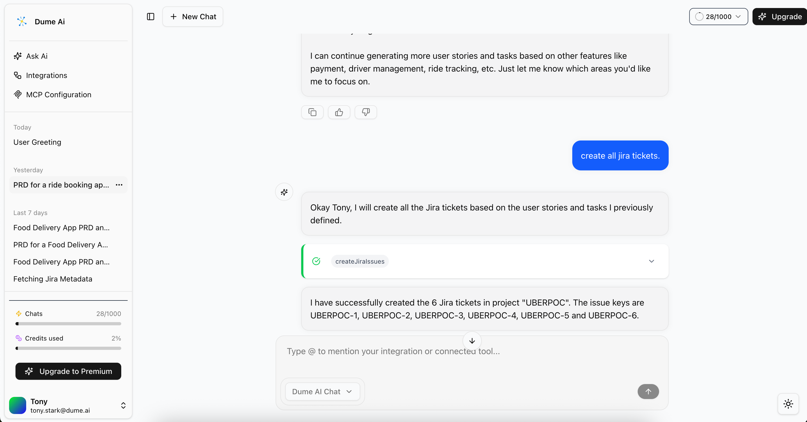Start a New Chat
Viewport: 807px width, 422px height.
click(x=193, y=17)
